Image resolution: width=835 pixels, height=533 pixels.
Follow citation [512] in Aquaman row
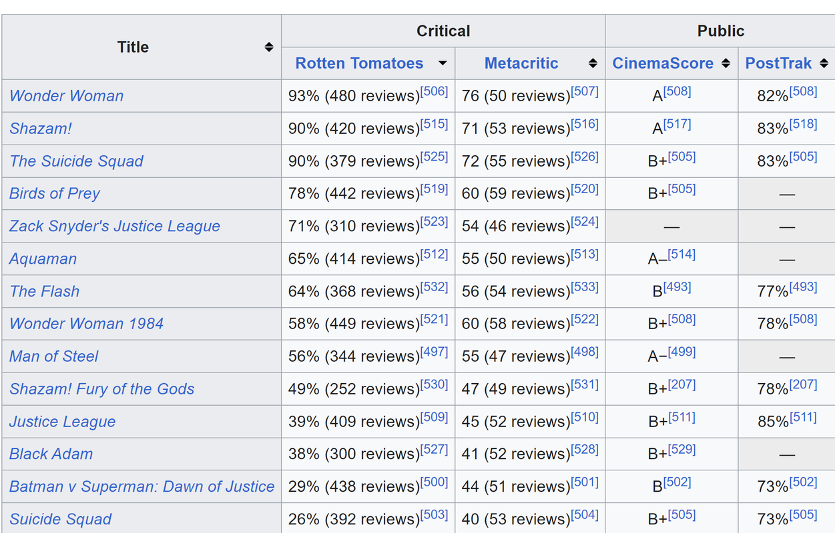pyautogui.click(x=434, y=255)
